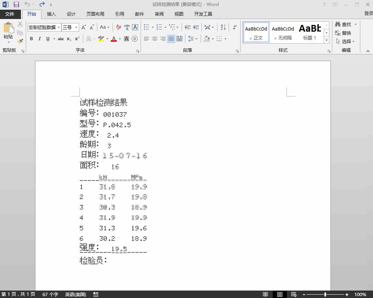
Task: Open the change case Aa dropdown
Action: point(105,27)
